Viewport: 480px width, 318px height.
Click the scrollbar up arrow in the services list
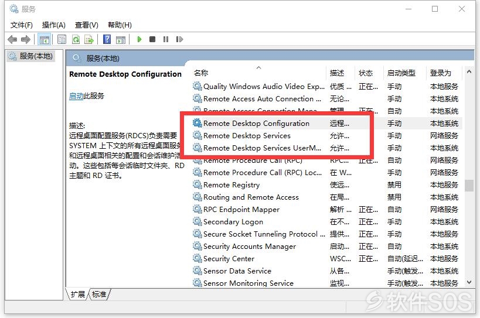pyautogui.click(x=469, y=71)
